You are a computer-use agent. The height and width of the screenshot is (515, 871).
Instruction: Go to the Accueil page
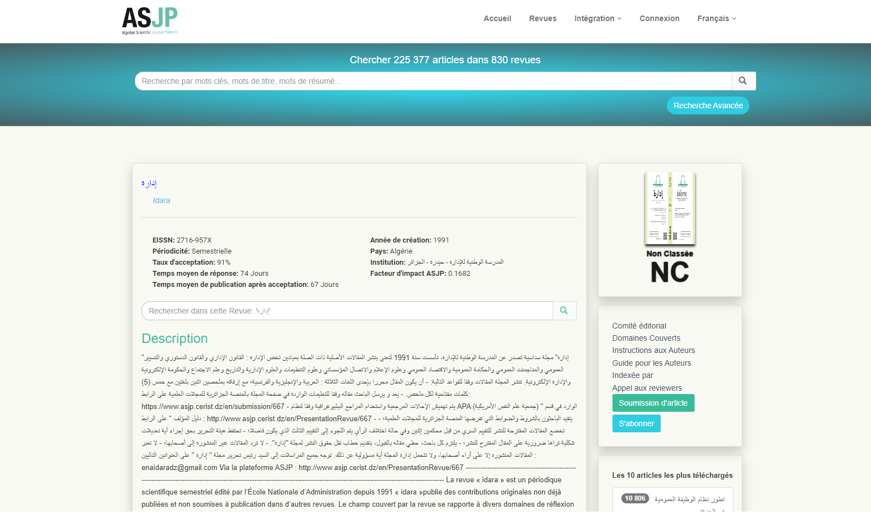pos(497,18)
